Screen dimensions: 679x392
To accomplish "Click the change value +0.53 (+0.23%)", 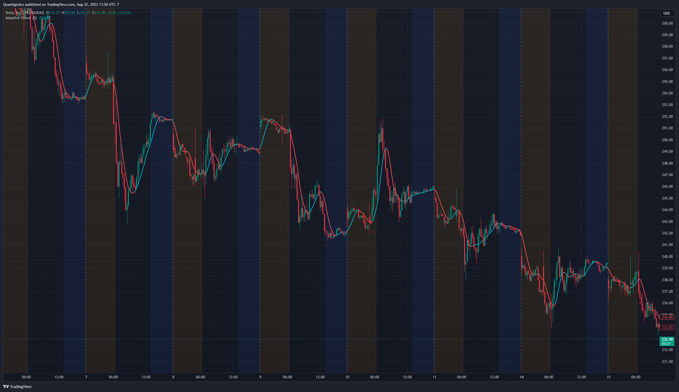I will (119, 13).
